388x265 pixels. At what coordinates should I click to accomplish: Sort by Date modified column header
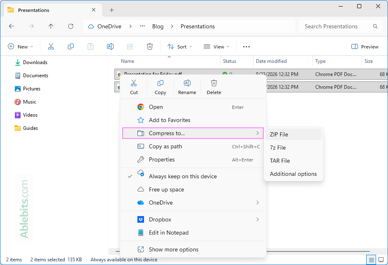point(283,61)
